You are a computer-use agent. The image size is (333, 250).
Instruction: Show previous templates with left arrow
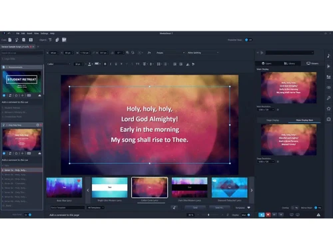pos(88,190)
